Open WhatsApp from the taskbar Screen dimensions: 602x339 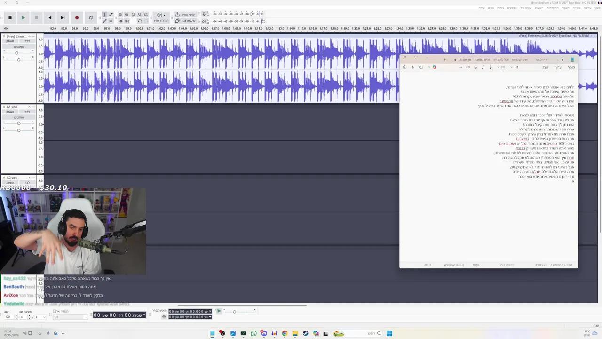tap(253, 333)
